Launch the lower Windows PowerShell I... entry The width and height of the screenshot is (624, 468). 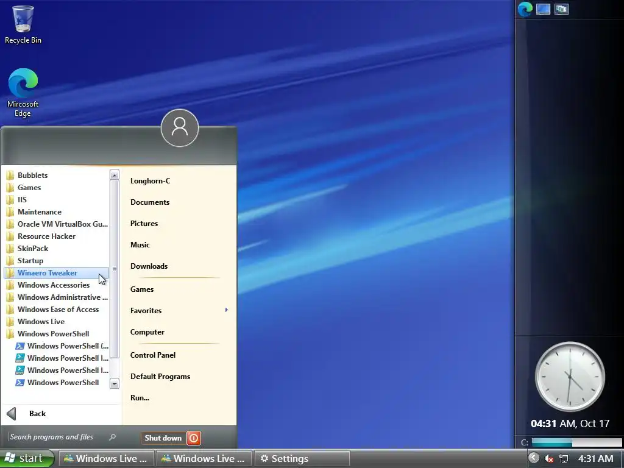pyautogui.click(x=61, y=370)
